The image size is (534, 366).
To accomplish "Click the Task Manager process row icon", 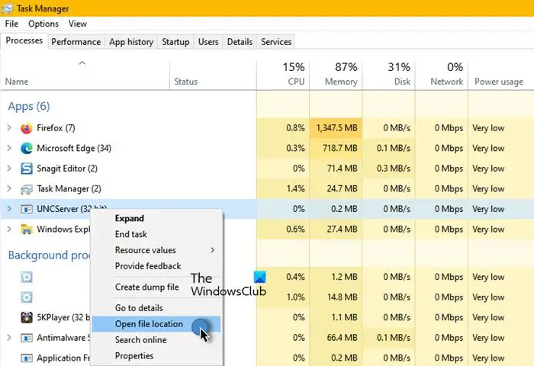I will point(27,189).
